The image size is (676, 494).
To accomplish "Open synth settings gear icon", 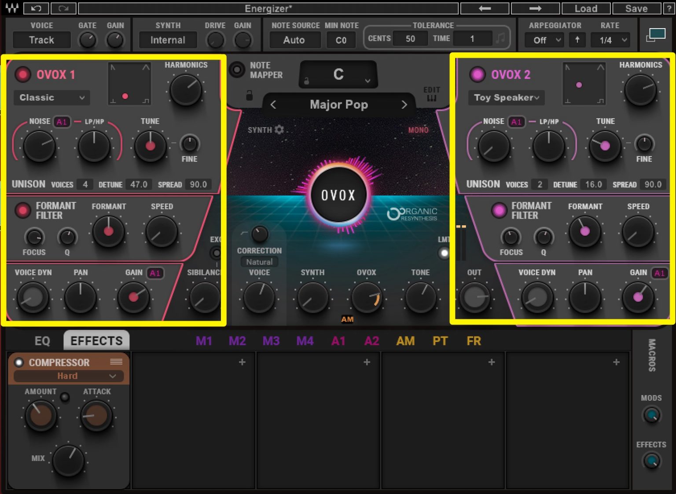I will 279,130.
